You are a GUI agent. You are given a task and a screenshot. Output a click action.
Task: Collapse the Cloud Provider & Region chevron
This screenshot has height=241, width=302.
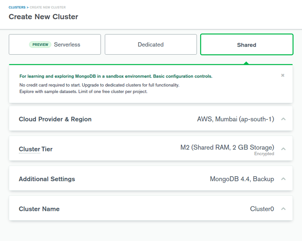pyautogui.click(x=284, y=119)
